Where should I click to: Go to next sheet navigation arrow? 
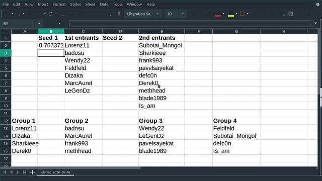click(x=18, y=172)
